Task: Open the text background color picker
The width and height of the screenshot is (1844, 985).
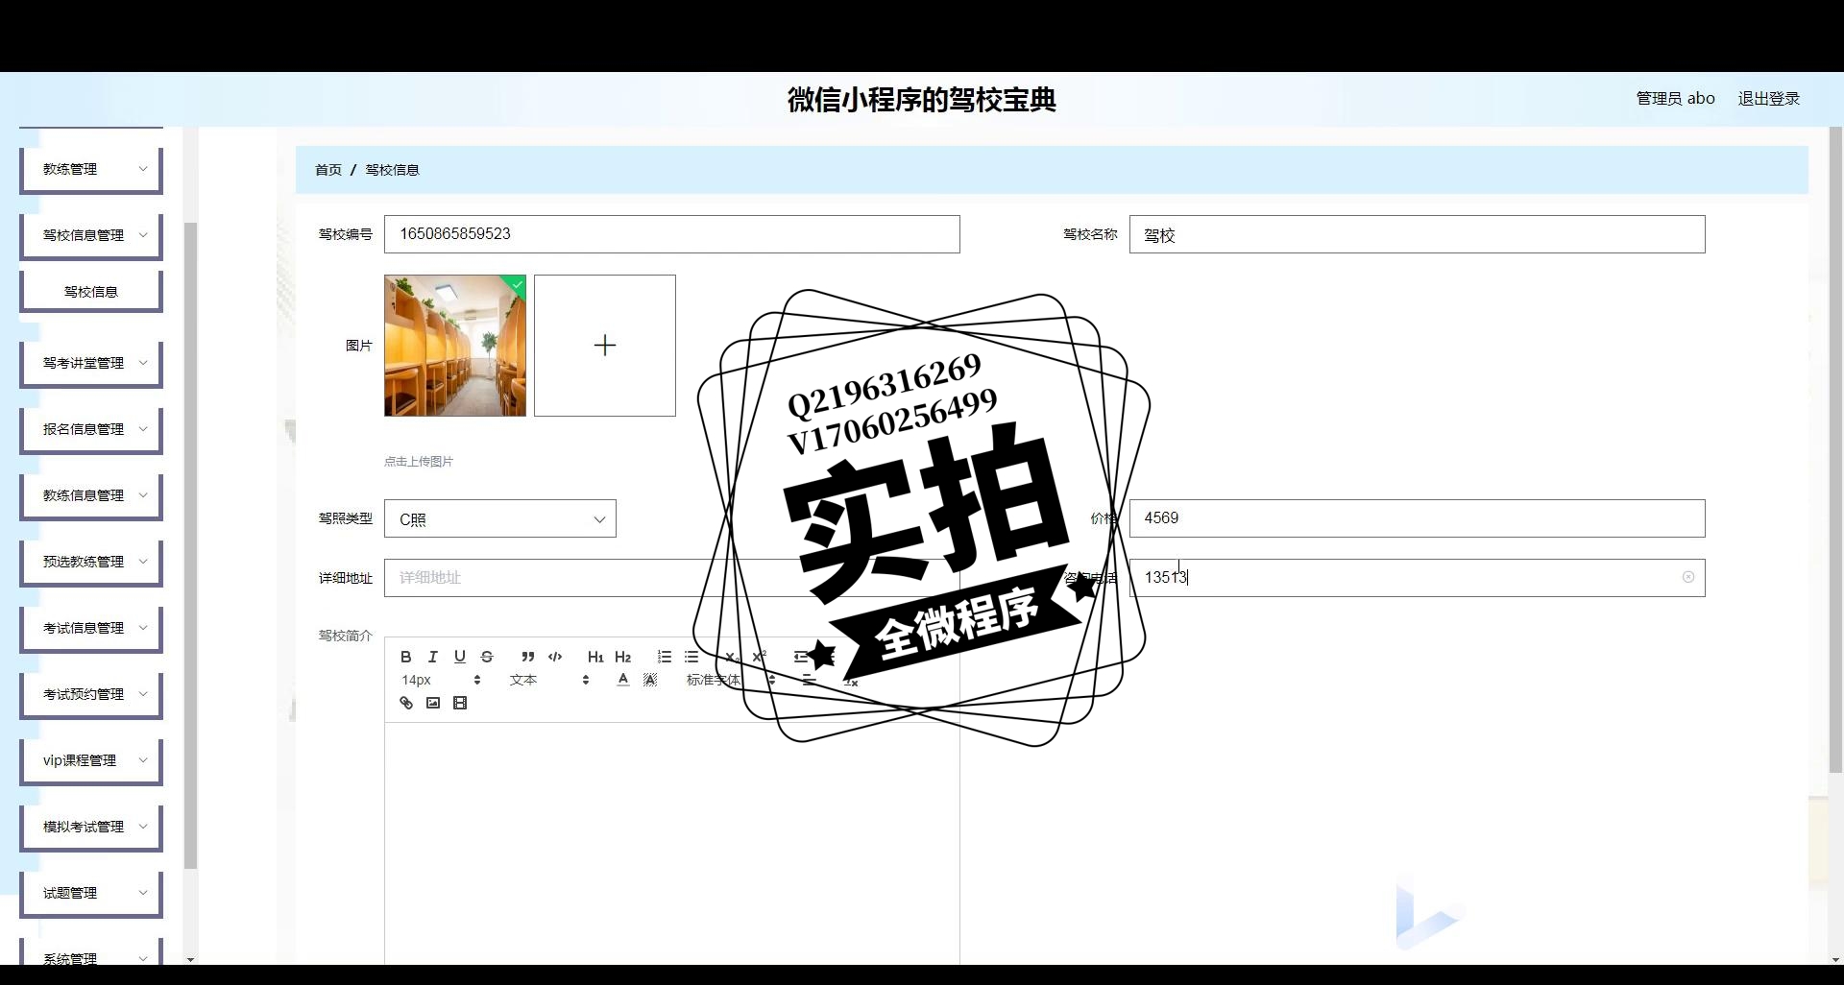Action: click(x=650, y=680)
